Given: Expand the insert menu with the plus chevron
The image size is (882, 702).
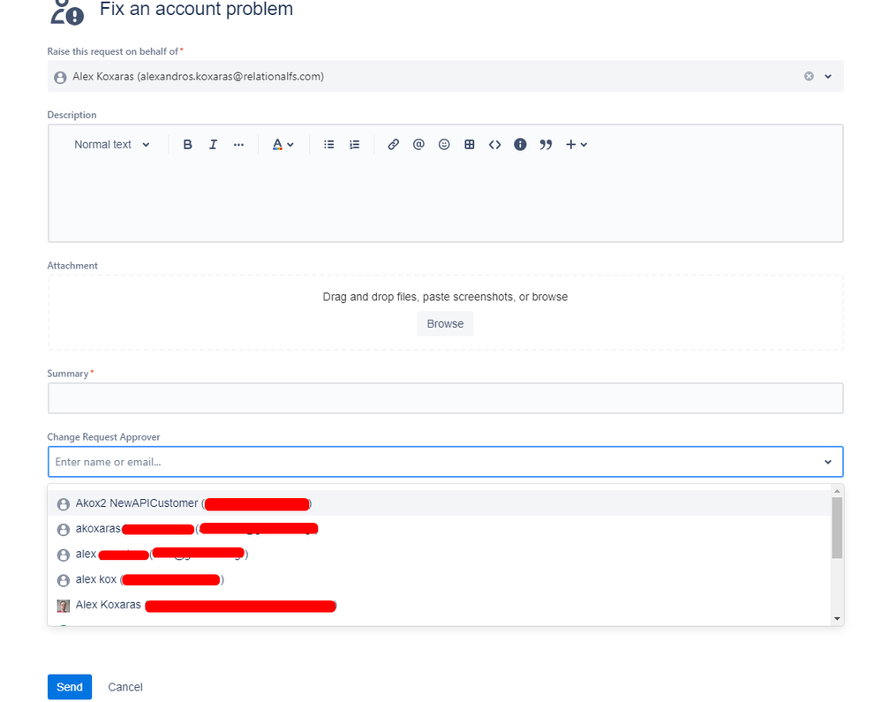Looking at the screenshot, I should 584,144.
